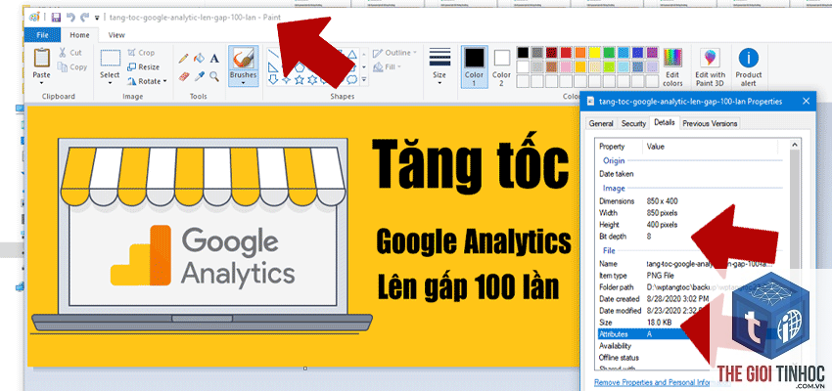Close the Properties dialog with X
The image size is (832, 391).
tap(806, 102)
